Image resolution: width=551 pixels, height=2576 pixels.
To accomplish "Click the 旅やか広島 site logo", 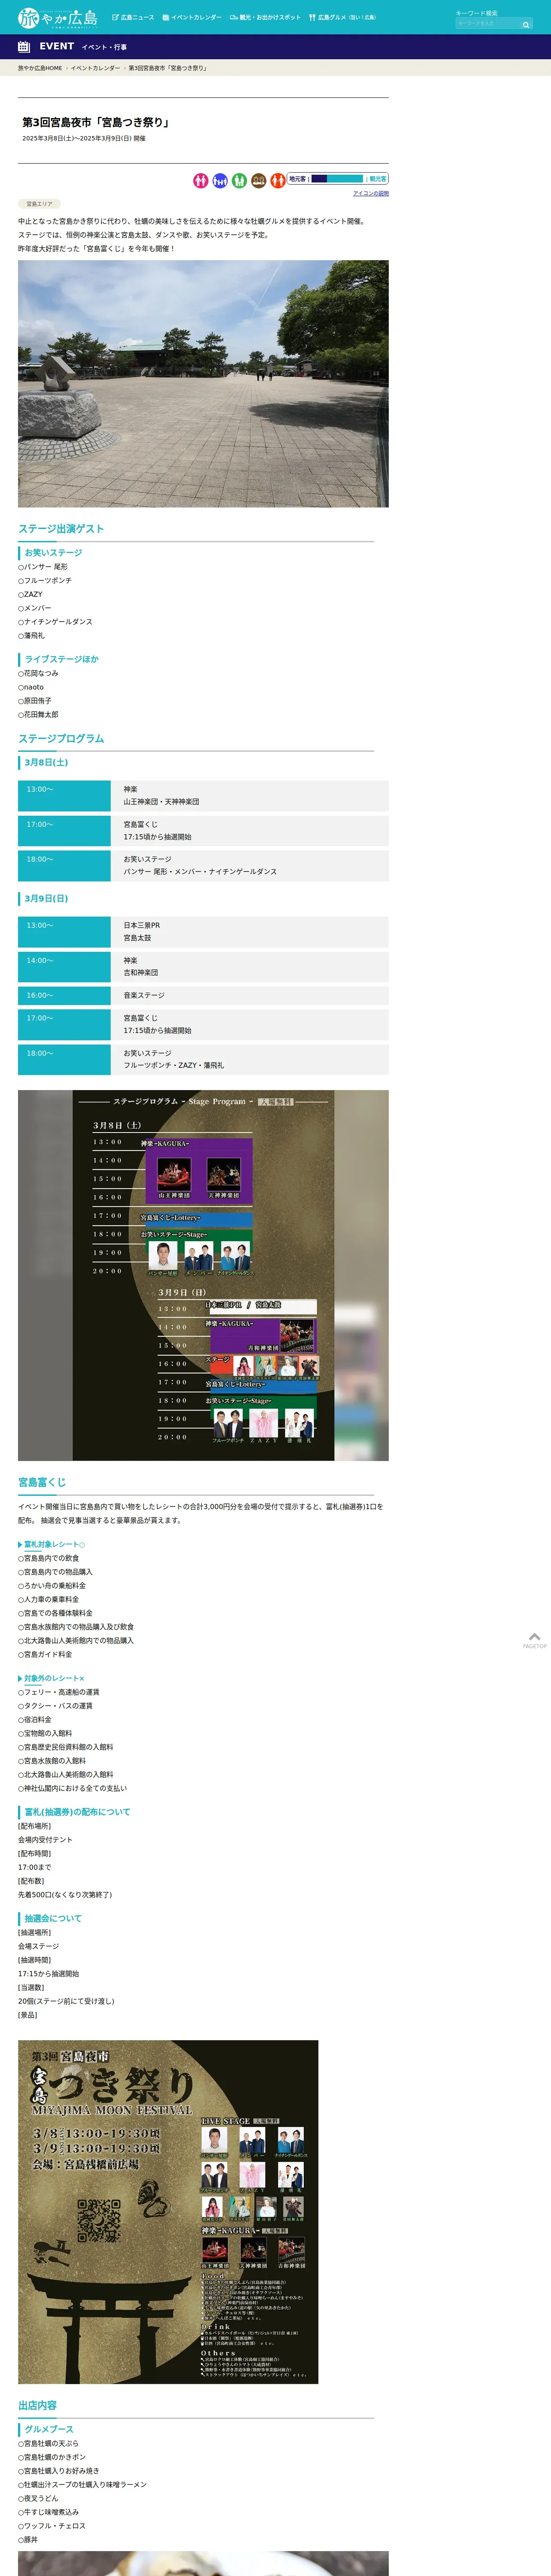I will [x=57, y=18].
